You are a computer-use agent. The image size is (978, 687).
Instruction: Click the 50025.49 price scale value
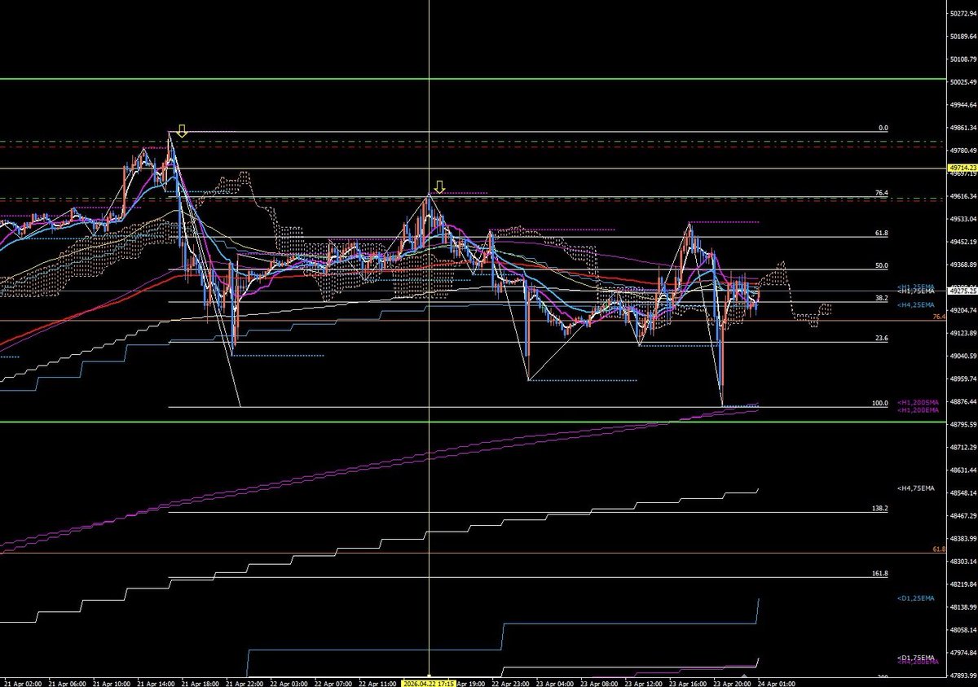point(963,81)
